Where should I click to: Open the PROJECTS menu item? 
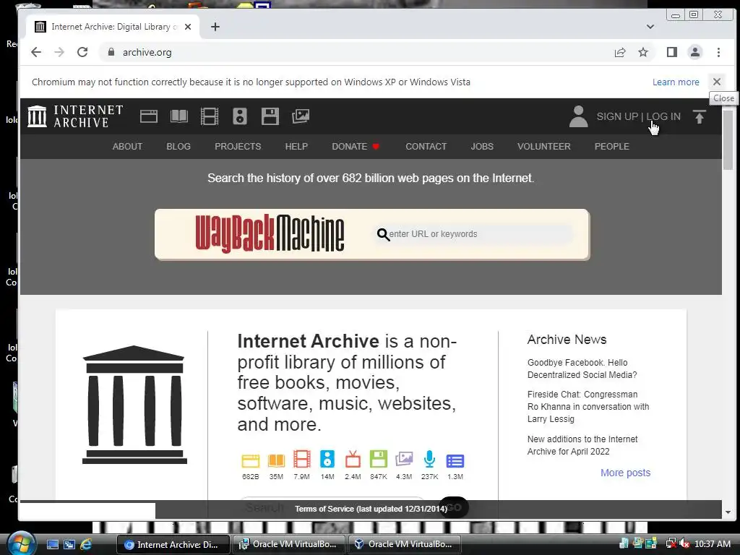(238, 146)
